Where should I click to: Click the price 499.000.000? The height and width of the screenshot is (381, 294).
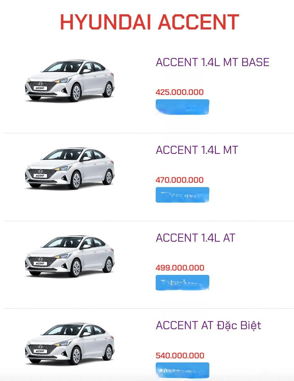point(179,267)
